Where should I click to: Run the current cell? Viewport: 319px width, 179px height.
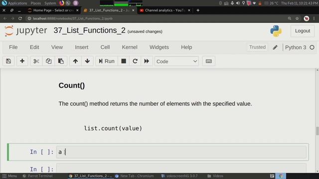(107, 61)
